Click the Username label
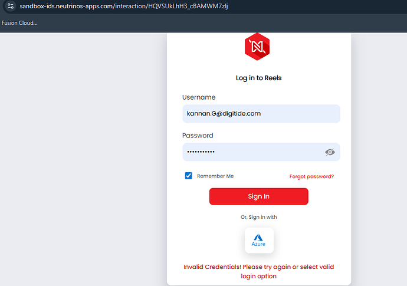Screen dimensions: 407x286 (199, 97)
